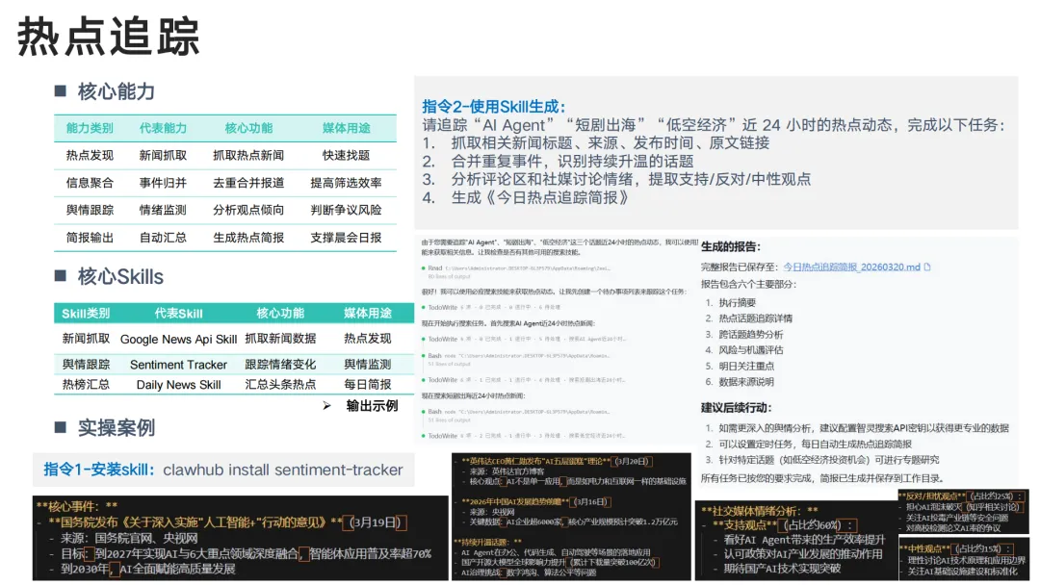This screenshot has width=1040, height=585.
Task: Select the 热点话题追踪详情 list item
Action: click(756, 318)
